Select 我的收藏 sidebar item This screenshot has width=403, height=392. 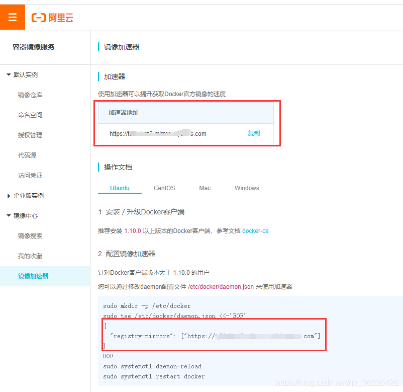point(30,256)
